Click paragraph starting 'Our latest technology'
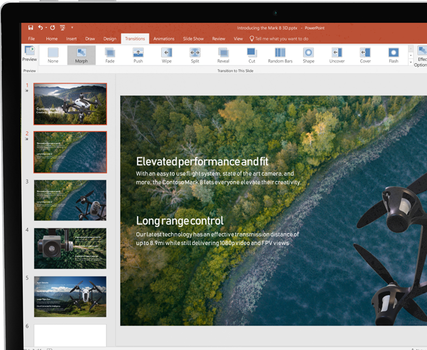427x350 pixels. click(x=217, y=239)
